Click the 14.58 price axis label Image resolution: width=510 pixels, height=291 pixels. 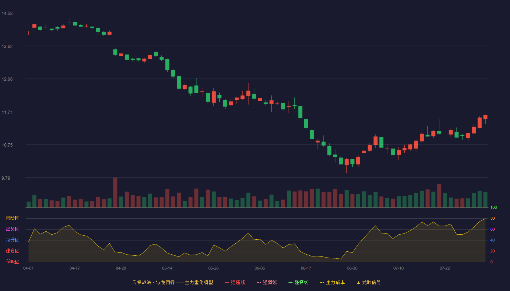pyautogui.click(x=7, y=13)
